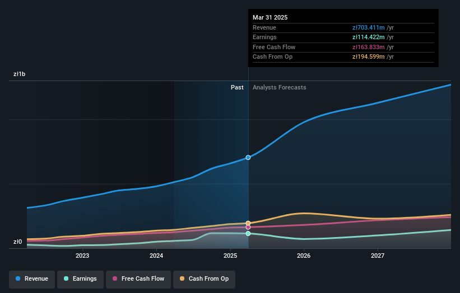This screenshot has width=460, height=293.
Task: Toggle the Free Cash Flow legend button
Action: (138, 279)
